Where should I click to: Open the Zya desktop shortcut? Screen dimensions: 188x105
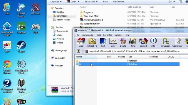pyautogui.click(x=21, y=102)
